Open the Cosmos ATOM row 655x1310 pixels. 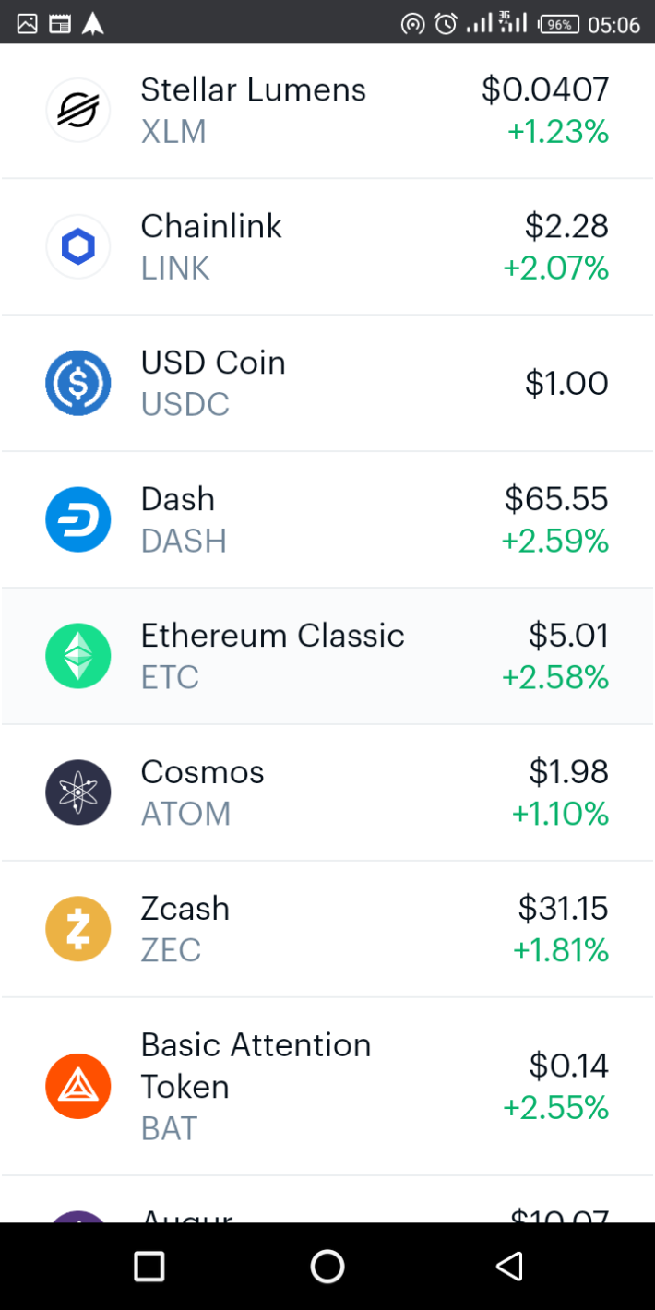327,792
